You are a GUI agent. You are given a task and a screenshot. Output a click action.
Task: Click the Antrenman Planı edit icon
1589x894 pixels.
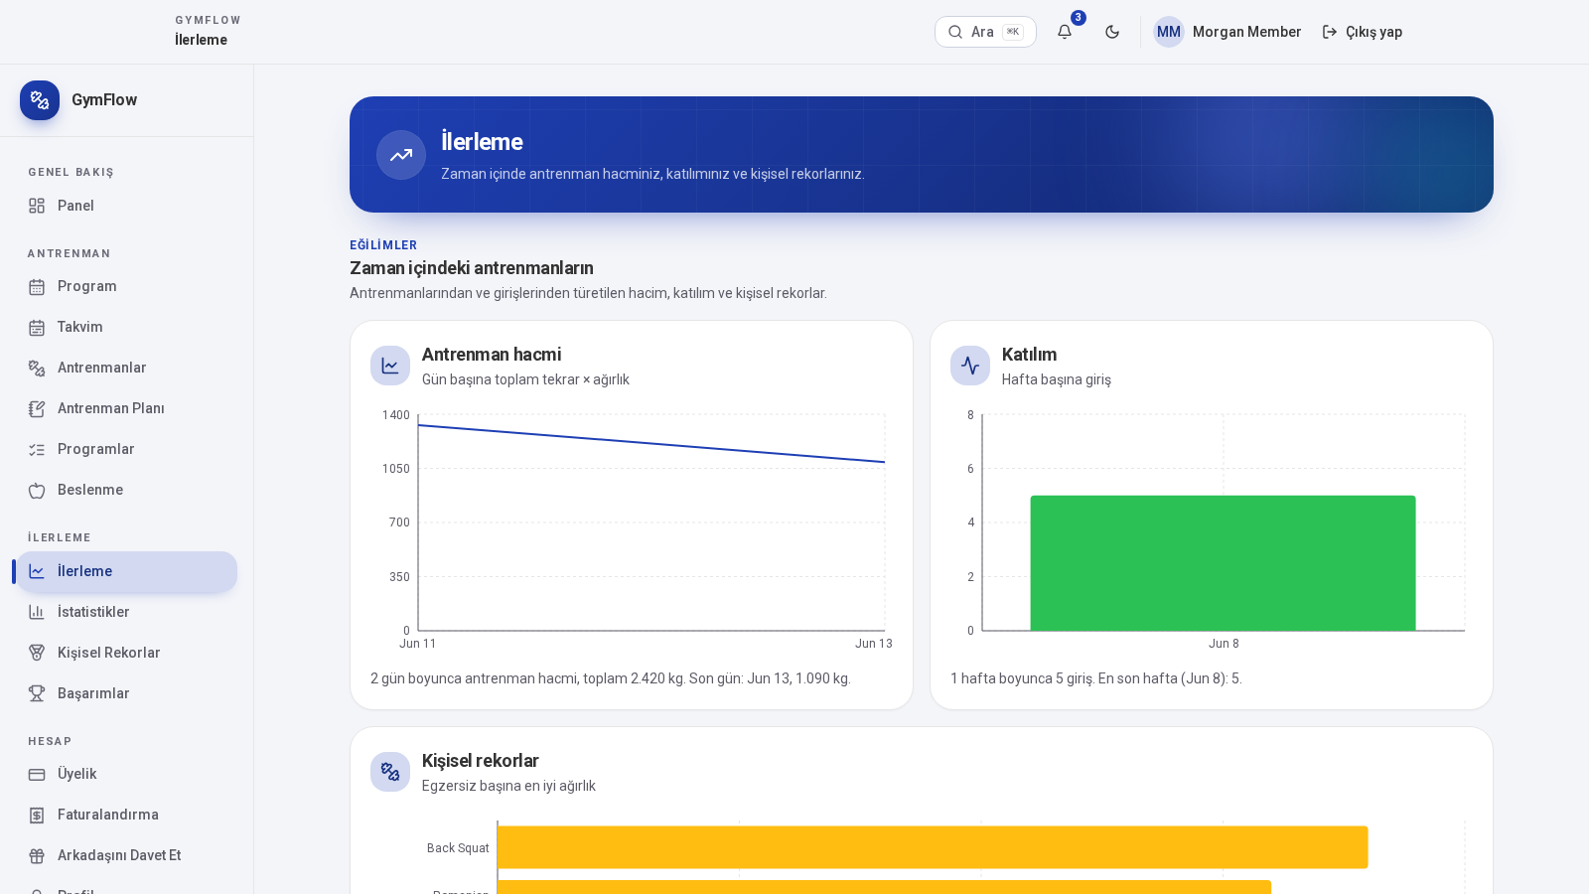(37, 409)
